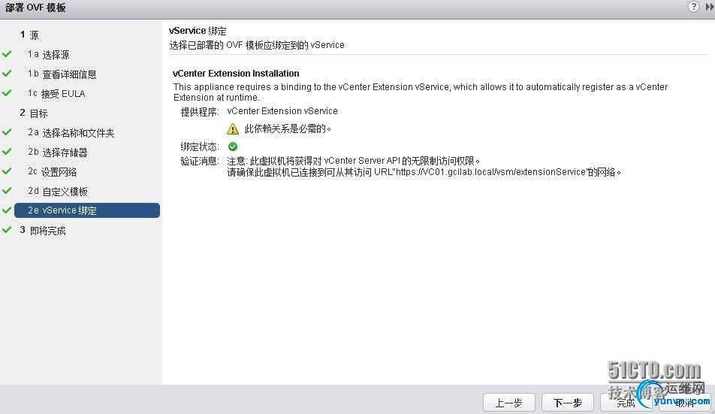Click the yellow warning triangle icon

[x=233, y=129]
